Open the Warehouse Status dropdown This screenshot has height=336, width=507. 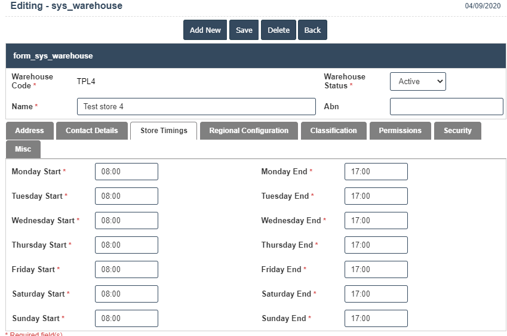pos(417,82)
